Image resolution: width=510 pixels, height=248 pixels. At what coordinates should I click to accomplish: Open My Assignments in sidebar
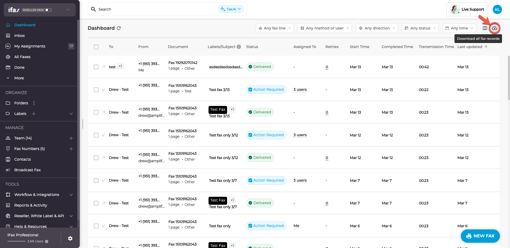pyautogui.click(x=30, y=46)
